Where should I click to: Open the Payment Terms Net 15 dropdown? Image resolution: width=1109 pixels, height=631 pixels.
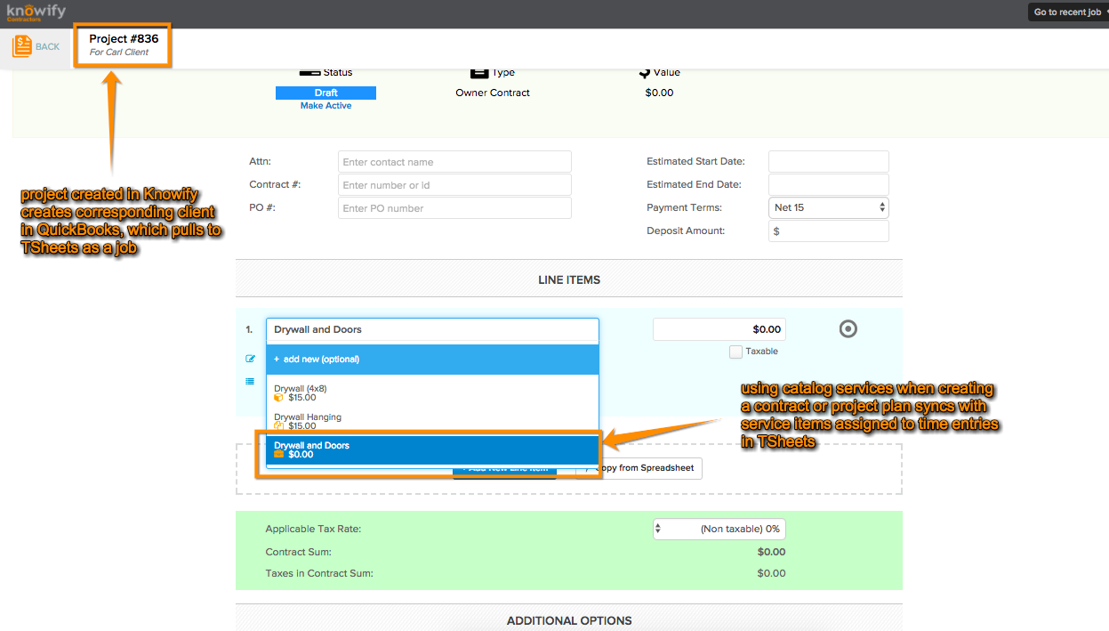point(829,207)
